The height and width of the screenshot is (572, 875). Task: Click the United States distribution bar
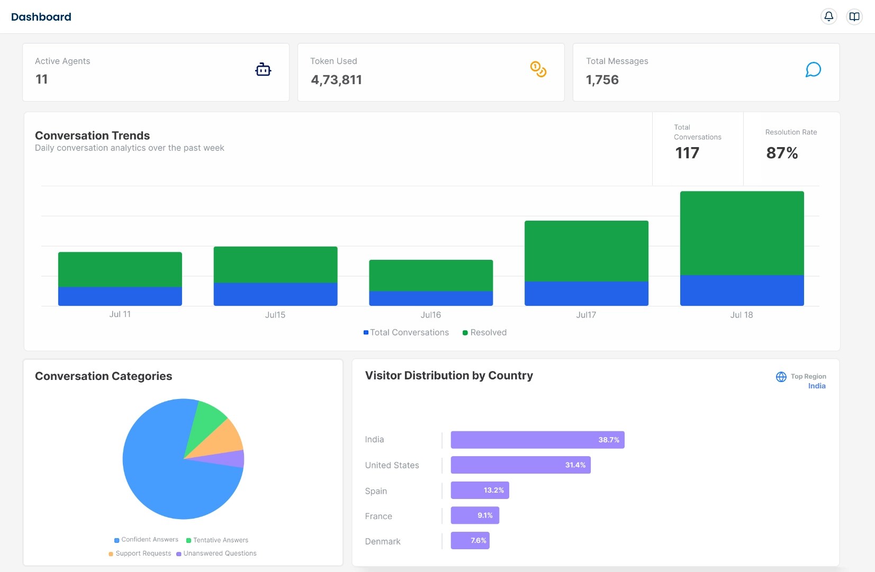(520, 465)
